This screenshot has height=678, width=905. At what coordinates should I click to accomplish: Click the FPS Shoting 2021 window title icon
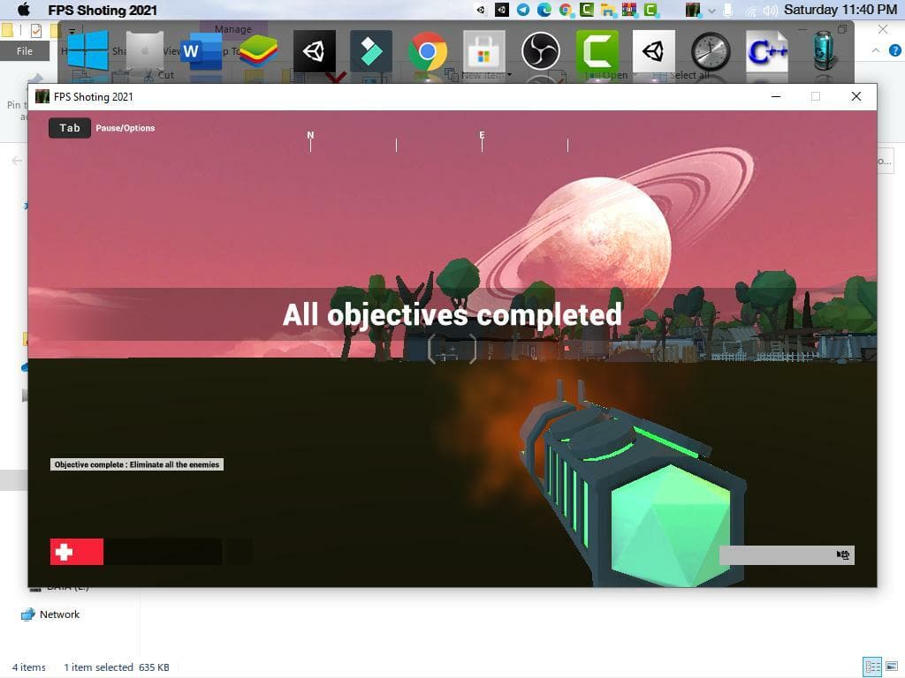click(x=42, y=97)
